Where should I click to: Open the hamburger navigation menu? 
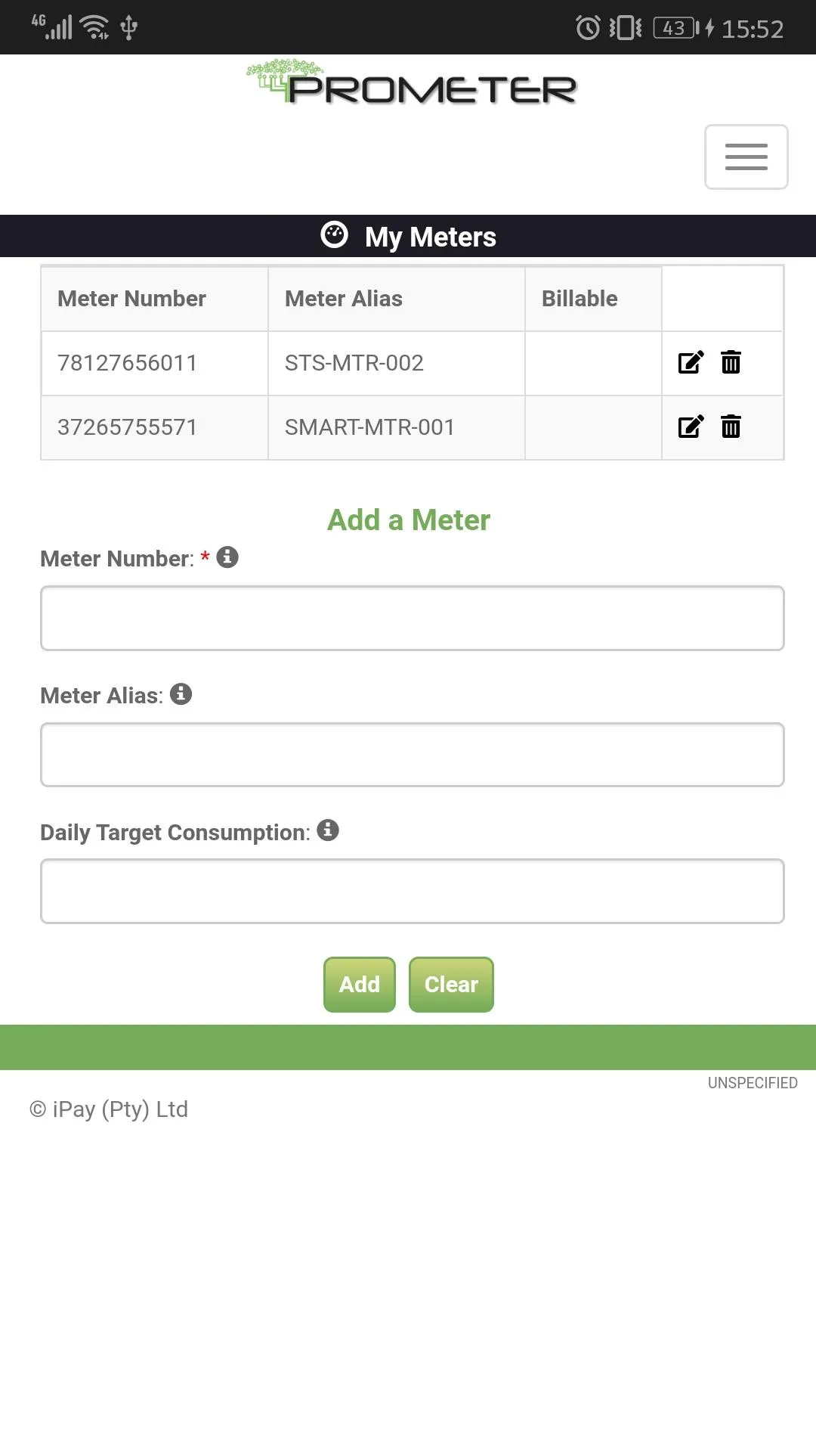pos(746,157)
